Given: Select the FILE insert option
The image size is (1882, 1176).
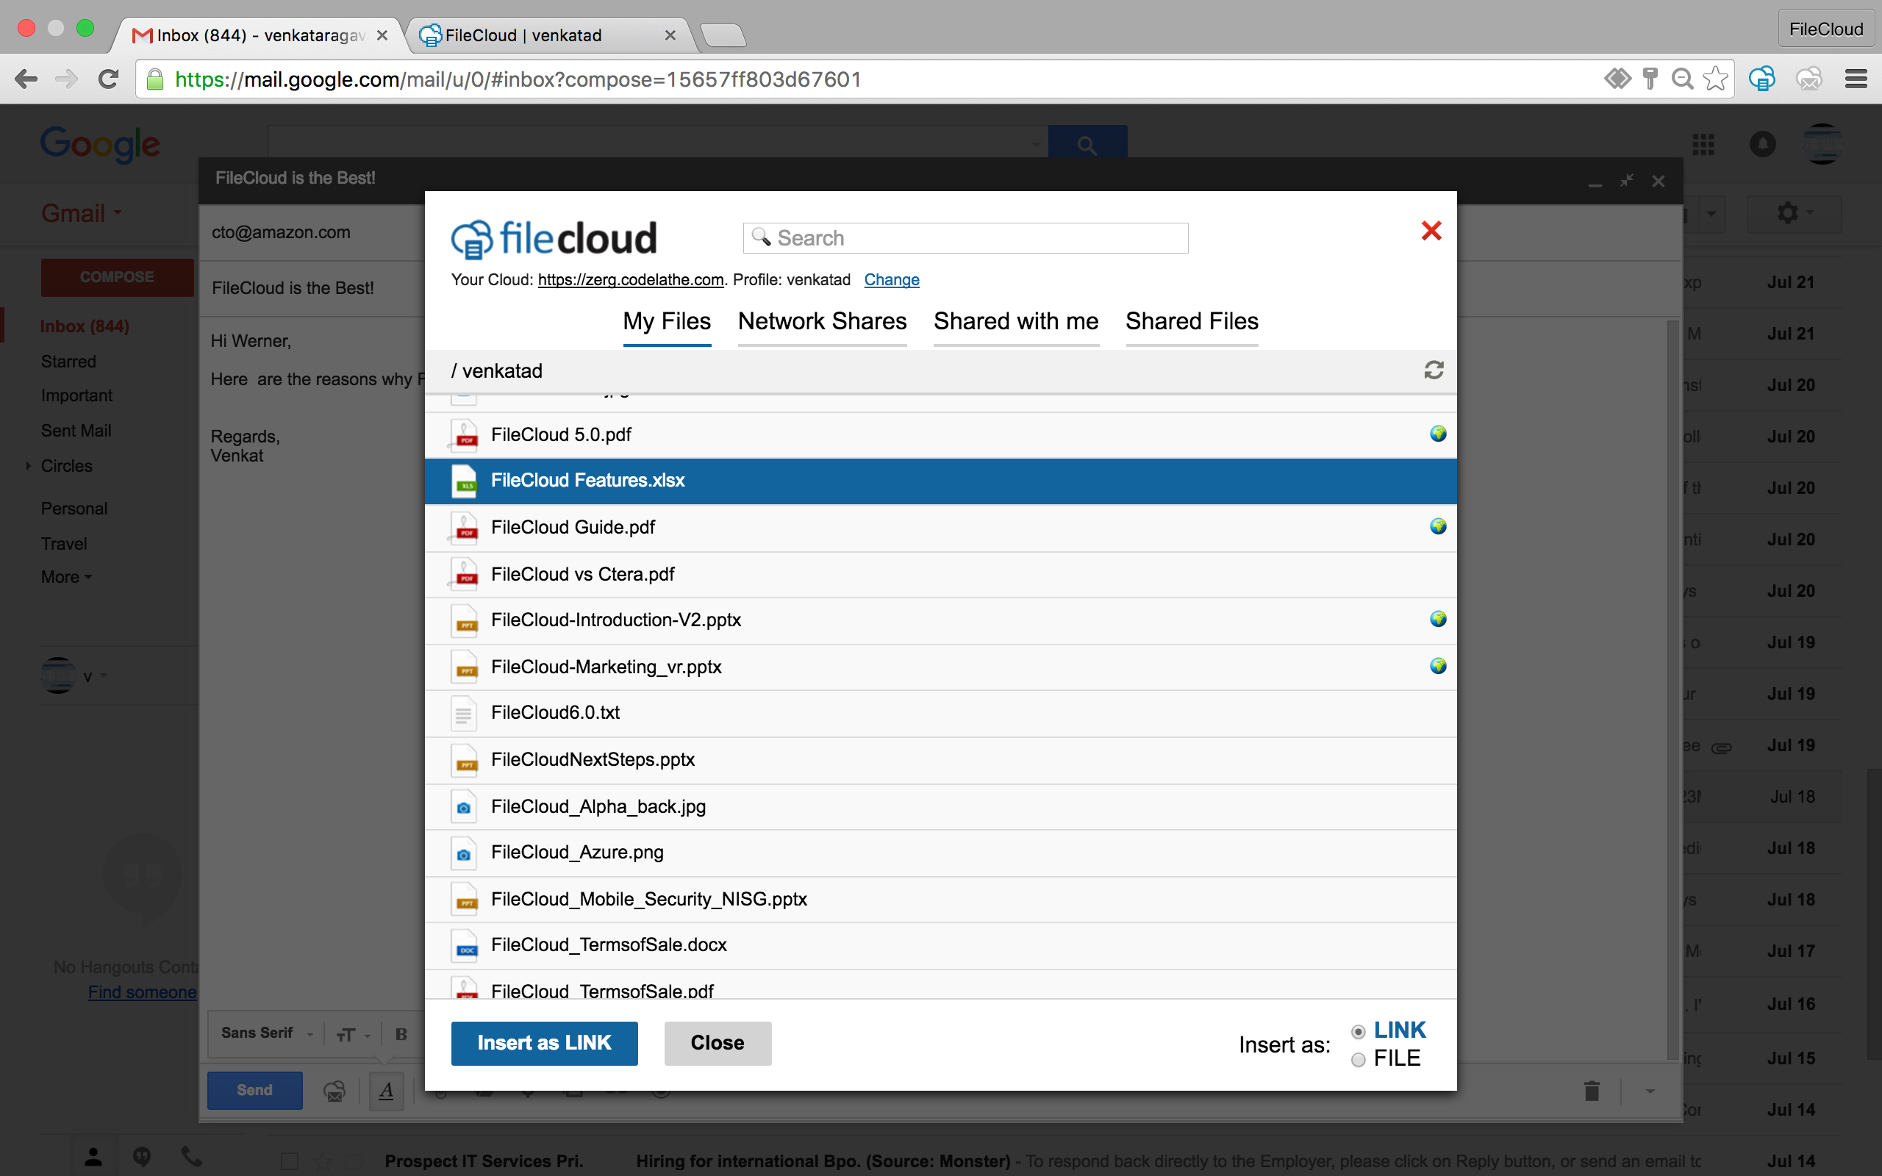Looking at the screenshot, I should [x=1358, y=1058].
